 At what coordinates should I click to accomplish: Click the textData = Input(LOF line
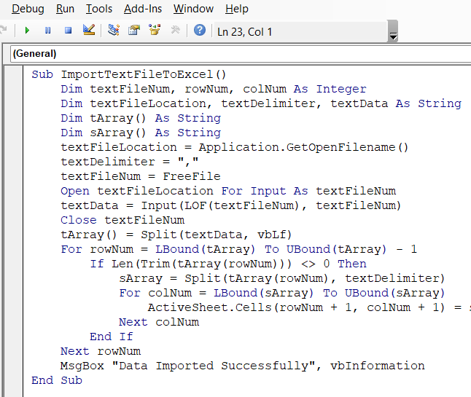[230, 205]
